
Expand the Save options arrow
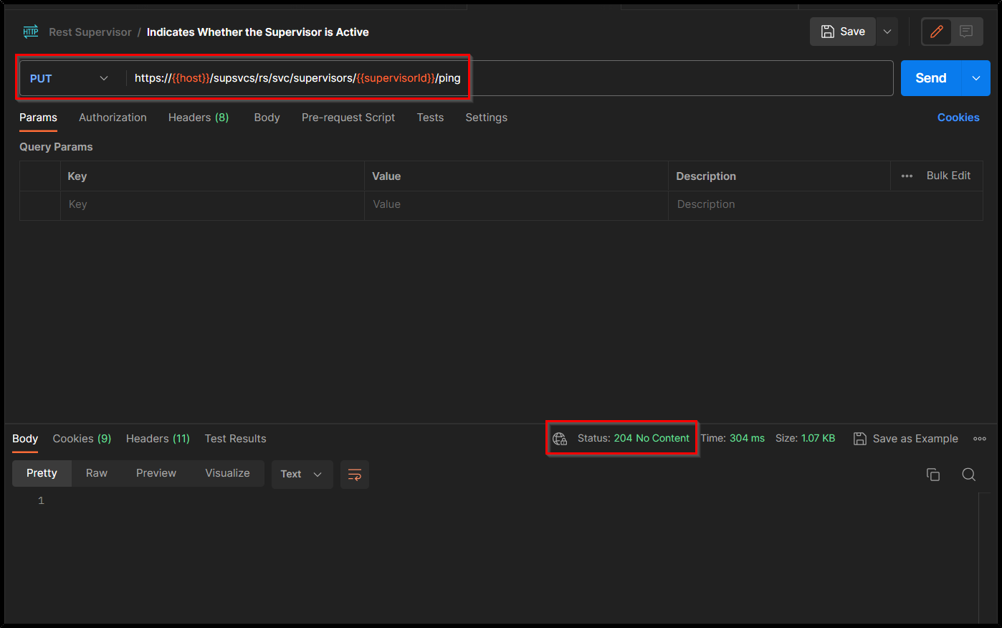(887, 32)
